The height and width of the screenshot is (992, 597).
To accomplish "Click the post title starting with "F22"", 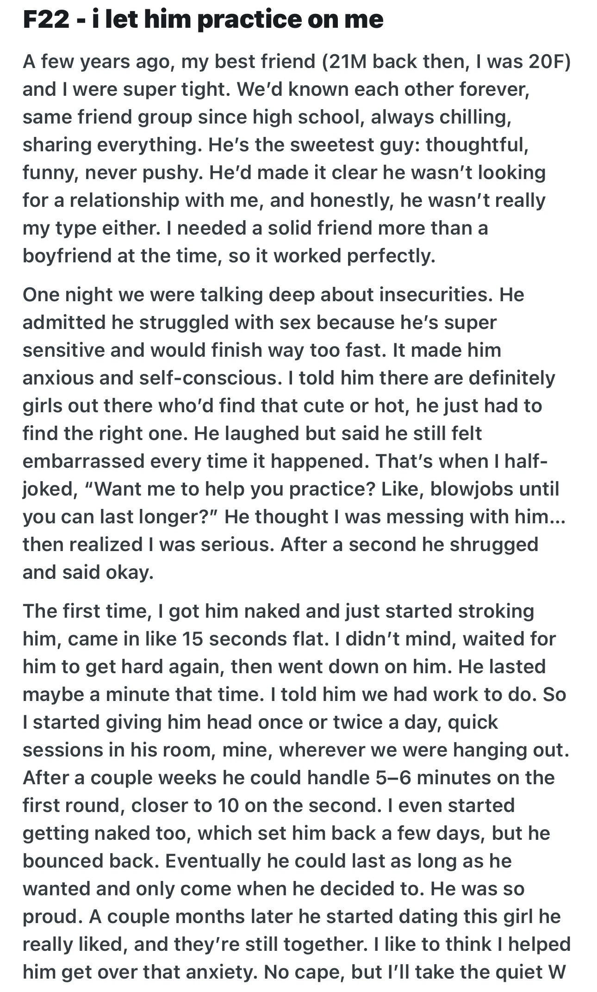I will [x=203, y=19].
